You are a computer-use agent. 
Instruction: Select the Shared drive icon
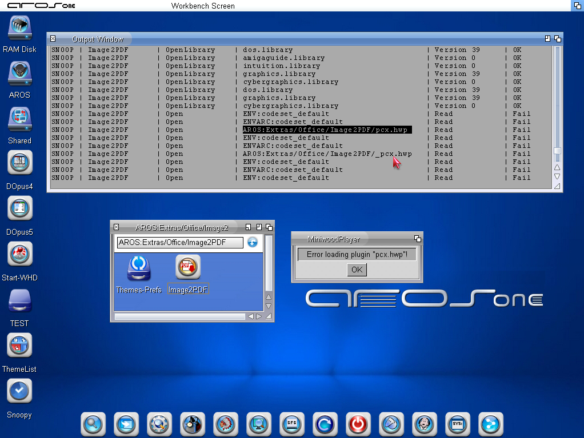pyautogui.click(x=20, y=119)
